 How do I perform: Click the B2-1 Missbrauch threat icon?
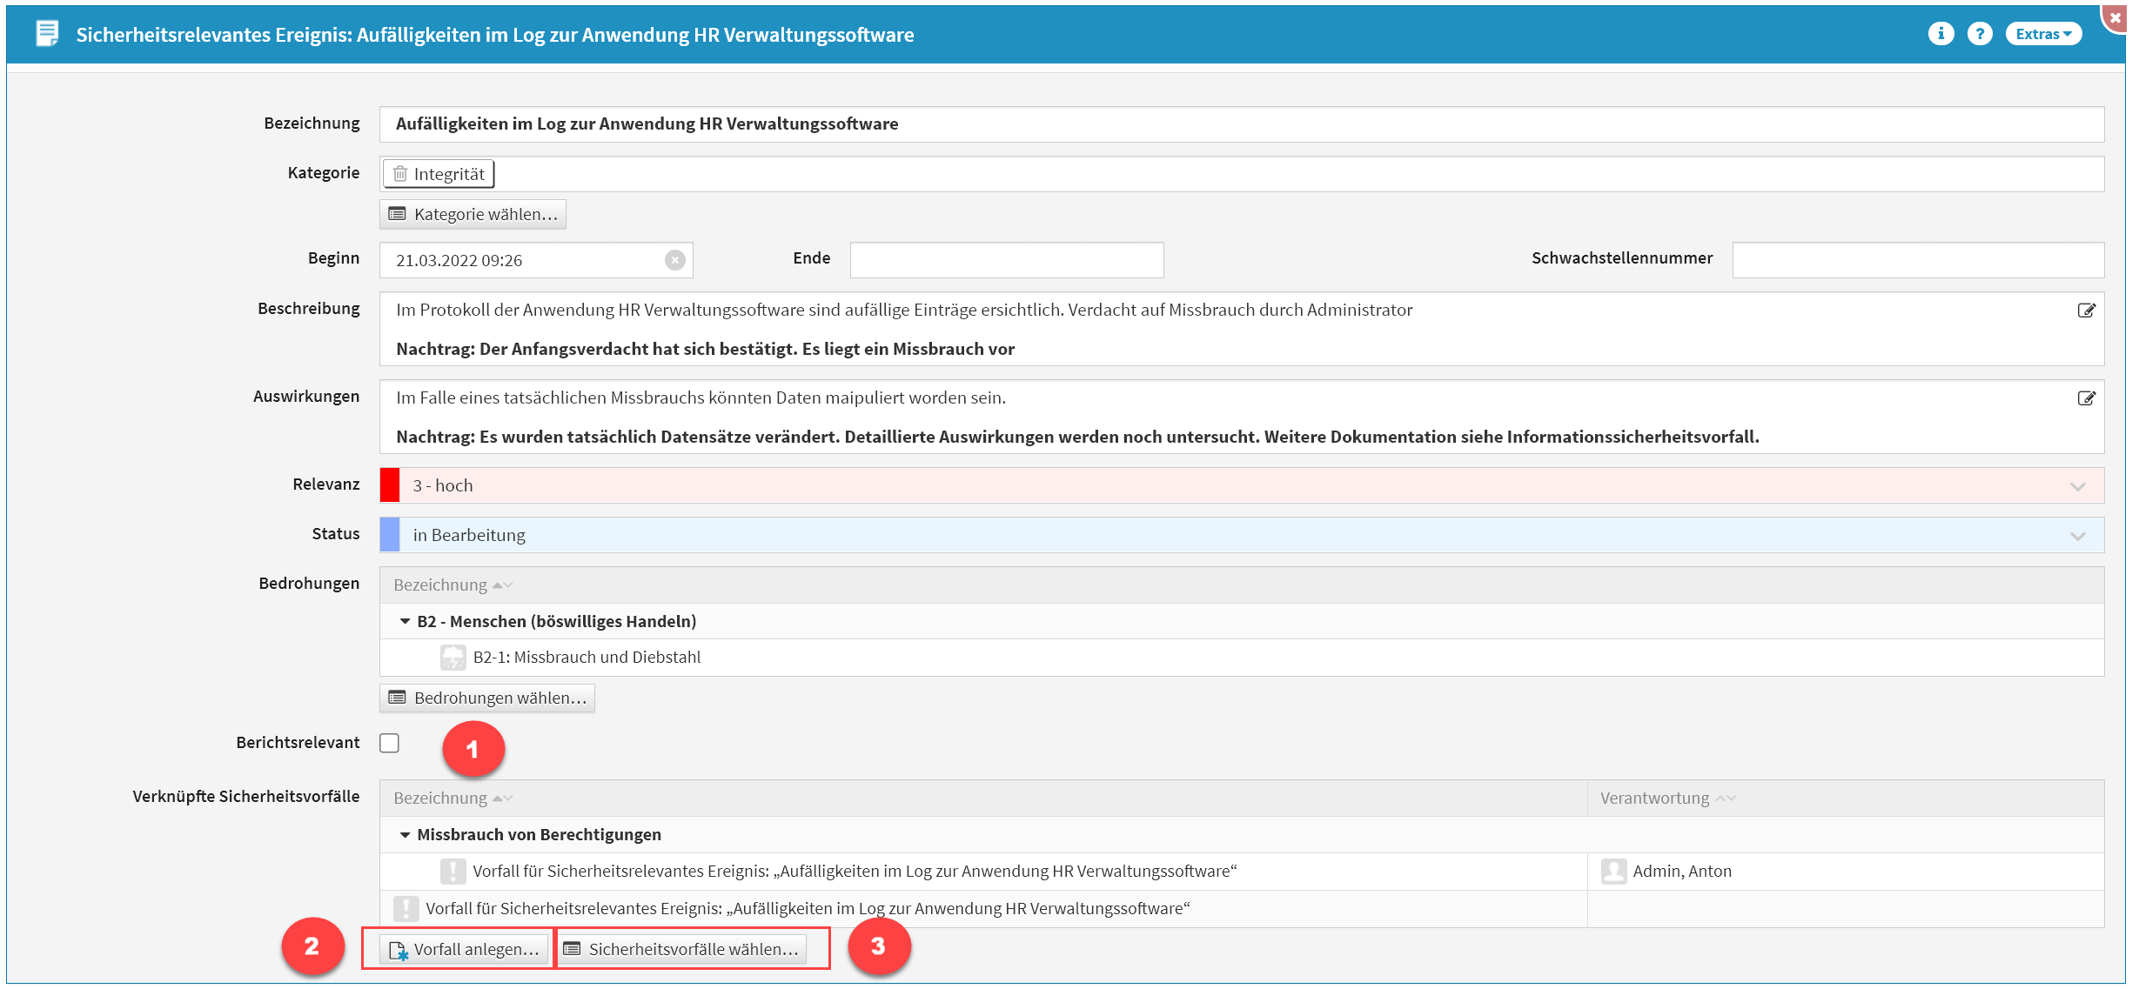tap(453, 658)
